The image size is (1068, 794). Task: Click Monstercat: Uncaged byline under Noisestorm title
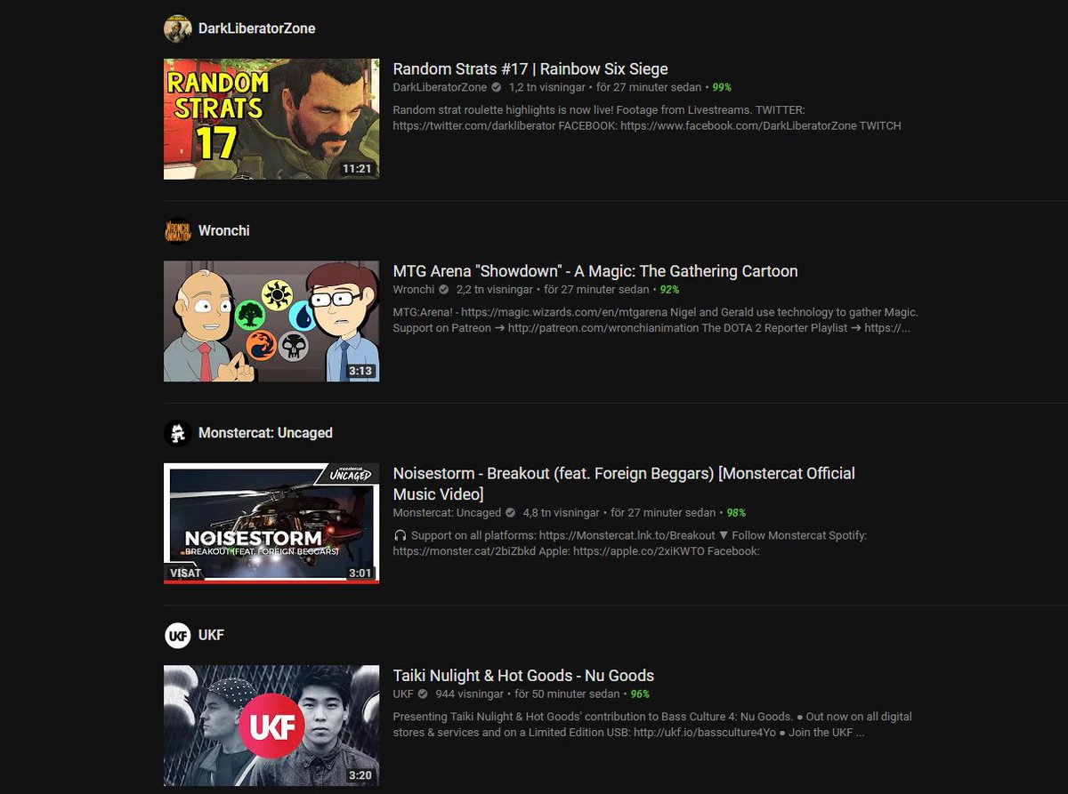pyautogui.click(x=447, y=513)
